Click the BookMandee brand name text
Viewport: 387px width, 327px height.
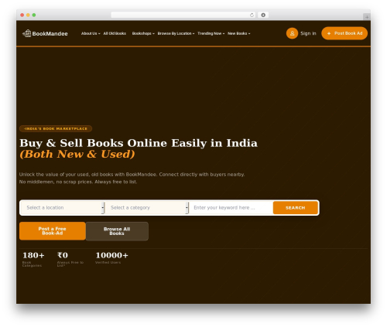coord(50,33)
